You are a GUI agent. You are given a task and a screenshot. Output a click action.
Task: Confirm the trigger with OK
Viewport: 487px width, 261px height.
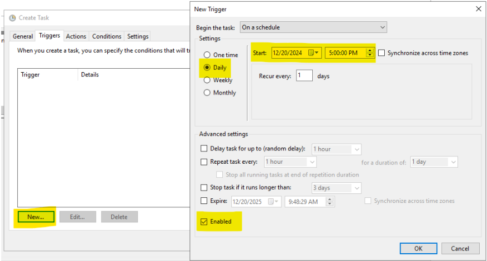click(x=418, y=249)
